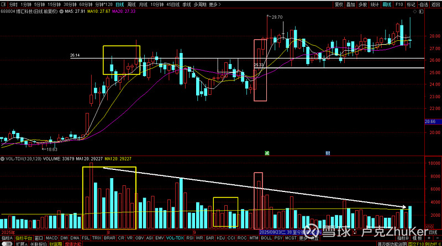Image resolution: width=442 pixels, height=246 pixels.
Task: Toggle the 画线 drawing tool
Action: (387, 4)
